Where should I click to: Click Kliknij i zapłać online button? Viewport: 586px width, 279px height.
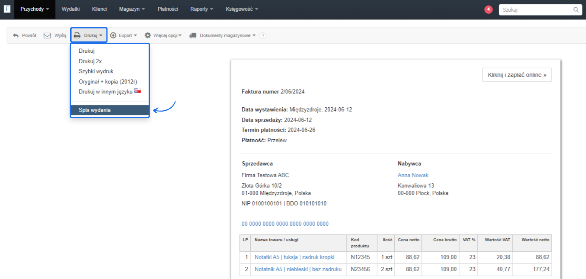(517, 75)
